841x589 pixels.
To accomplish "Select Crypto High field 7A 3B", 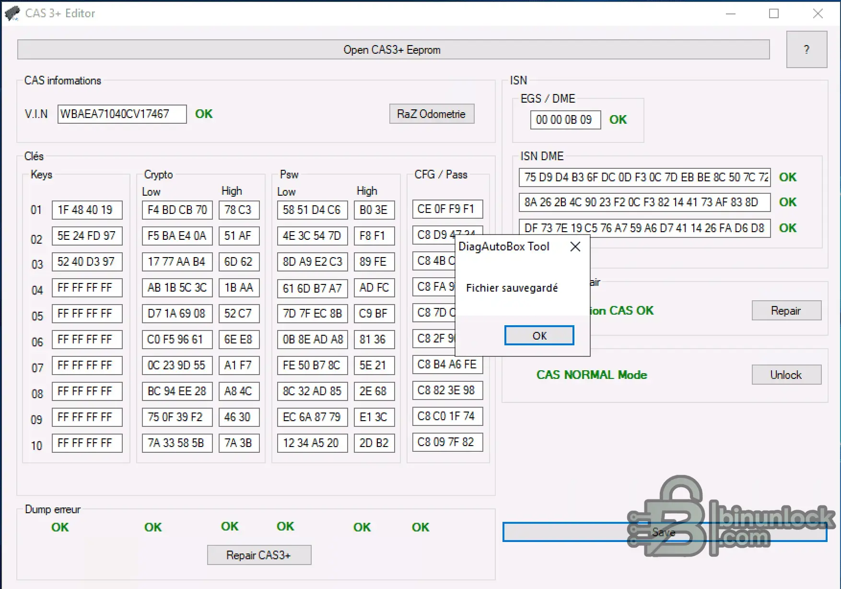I will point(239,443).
